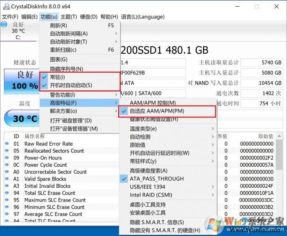Click the 主机写入量总计 value 5080 GB
Image resolution: width=287 pixels, height=236 pixels.
pyautogui.click(x=262, y=73)
